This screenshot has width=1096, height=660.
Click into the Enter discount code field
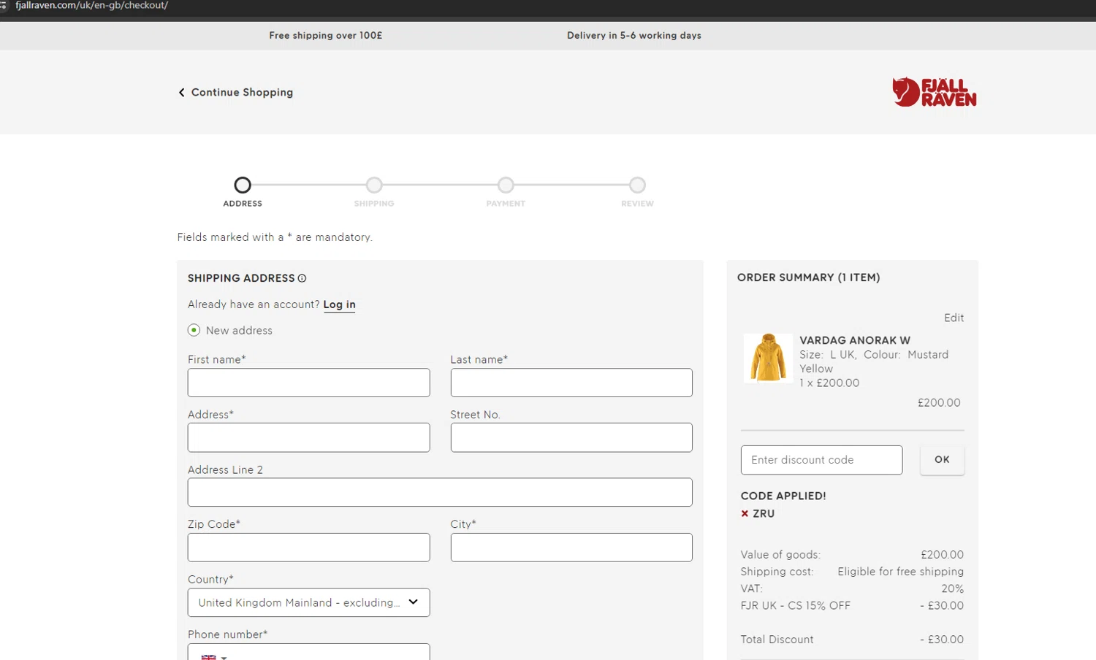[x=821, y=460]
